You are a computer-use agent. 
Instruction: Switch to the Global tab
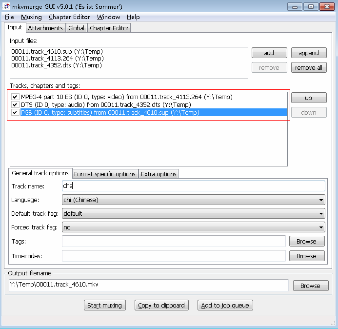click(x=76, y=28)
